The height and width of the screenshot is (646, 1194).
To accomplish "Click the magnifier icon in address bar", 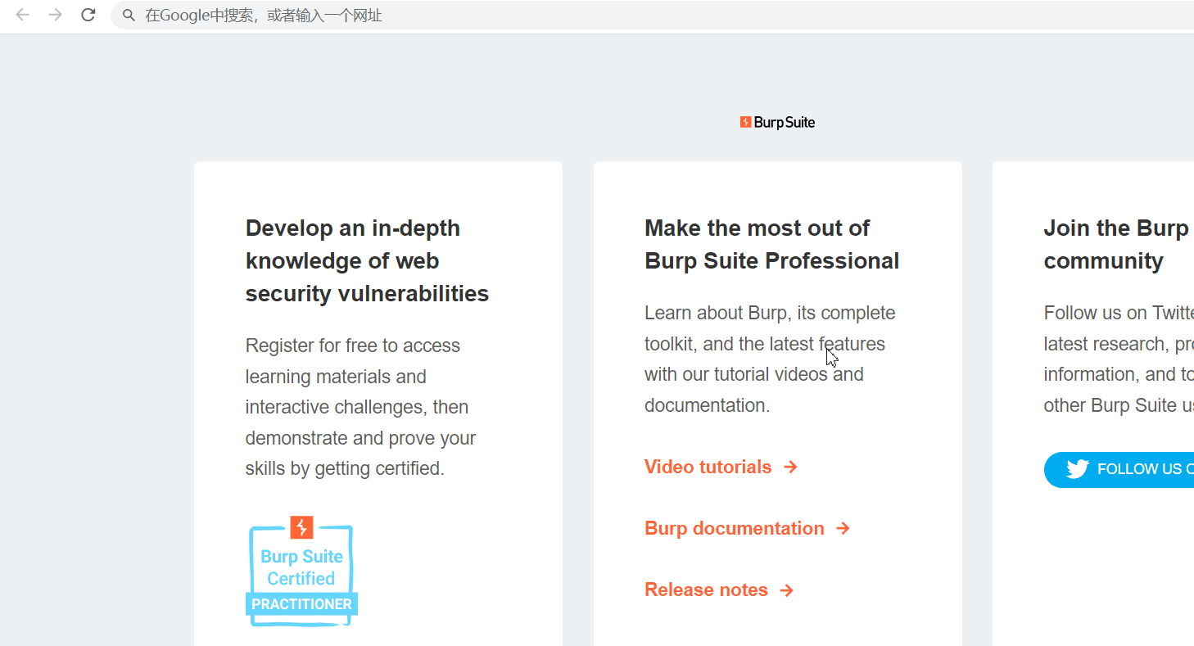I will 129,16.
